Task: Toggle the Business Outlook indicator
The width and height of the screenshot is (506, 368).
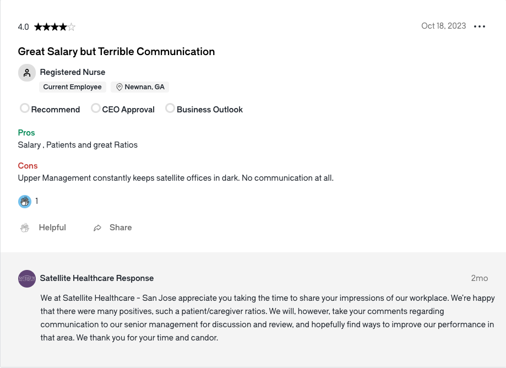Action: pos(170,108)
